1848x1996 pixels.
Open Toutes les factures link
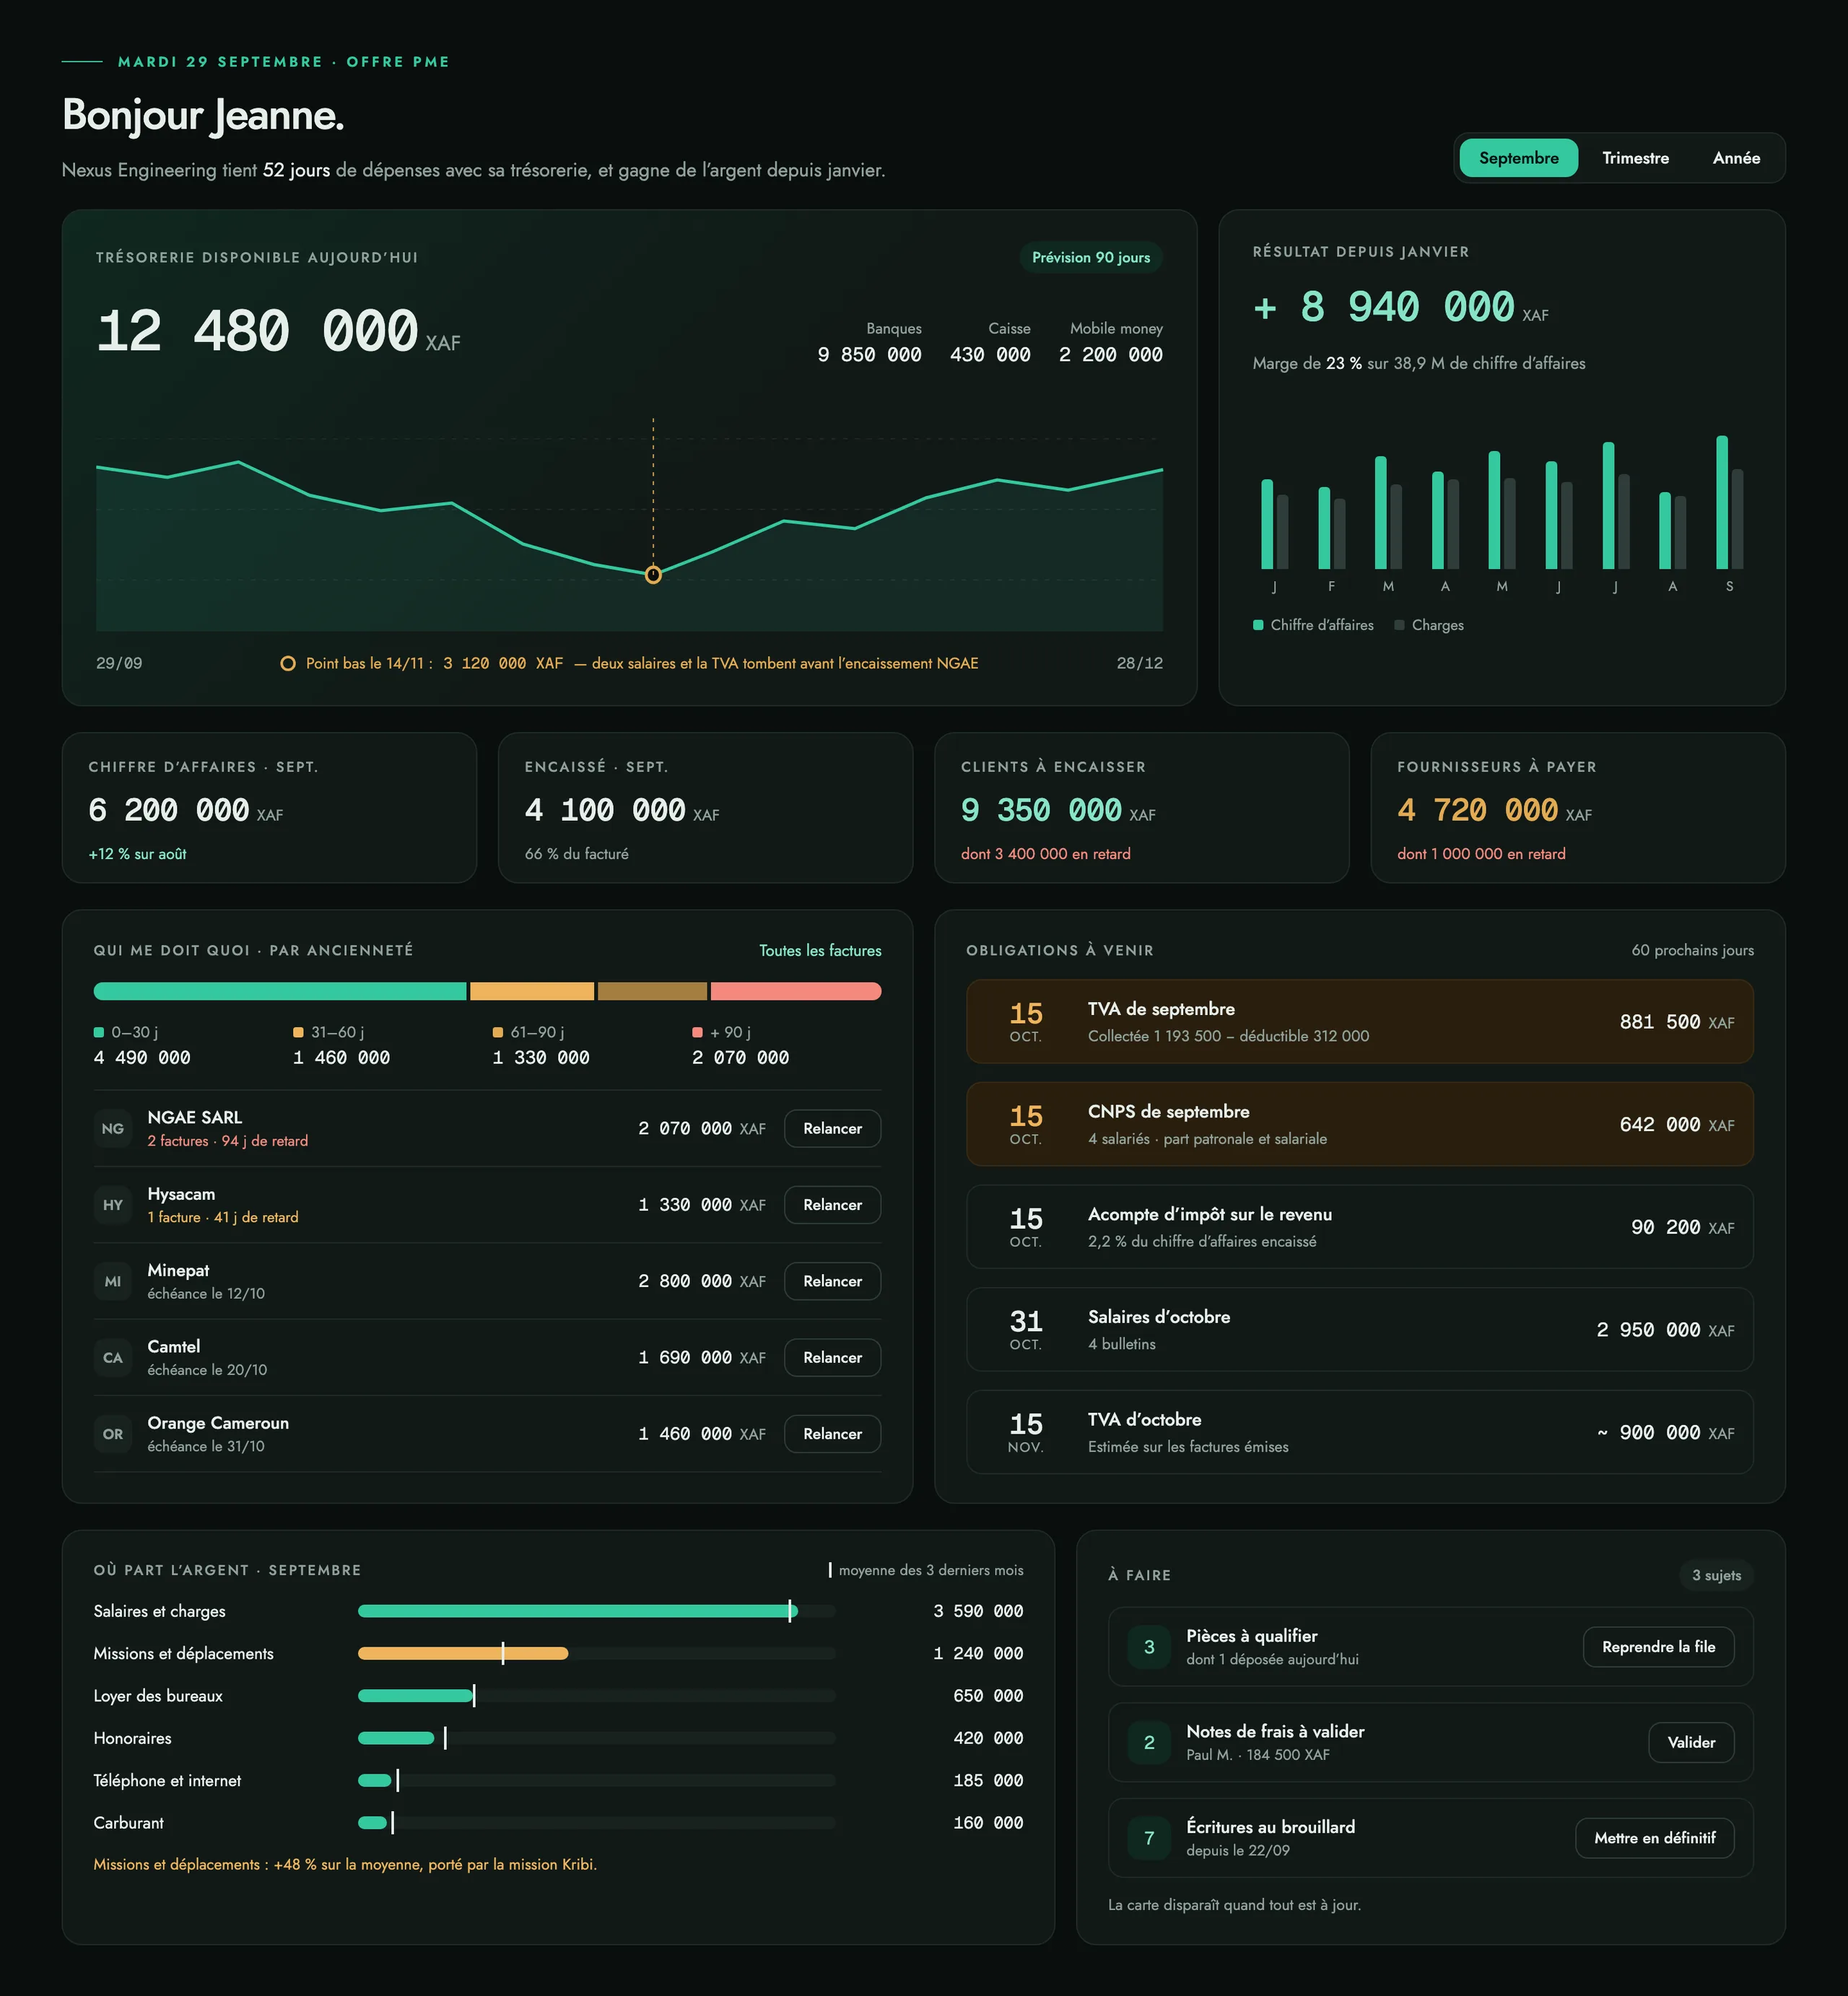[x=820, y=950]
